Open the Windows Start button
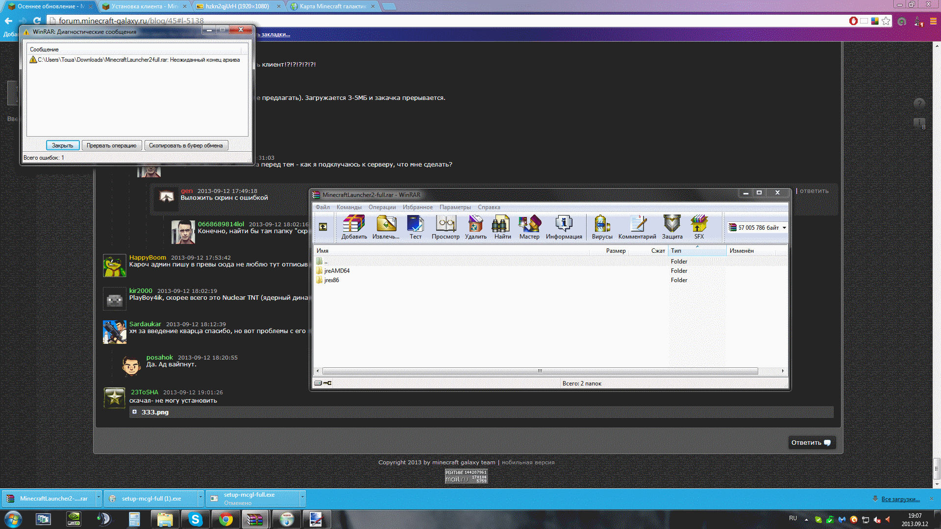 (x=13, y=519)
